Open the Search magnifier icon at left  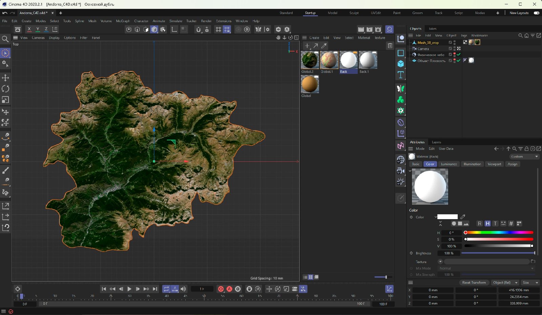5,39
